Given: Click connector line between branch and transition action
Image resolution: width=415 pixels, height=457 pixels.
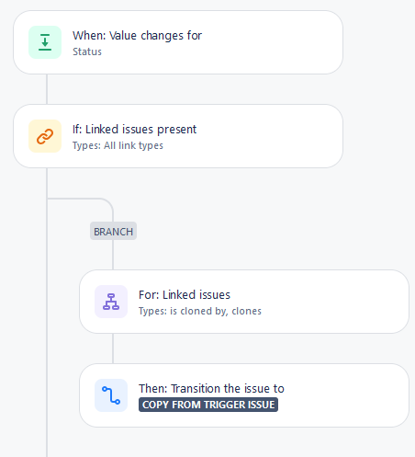Looking at the screenshot, I should [x=113, y=348].
